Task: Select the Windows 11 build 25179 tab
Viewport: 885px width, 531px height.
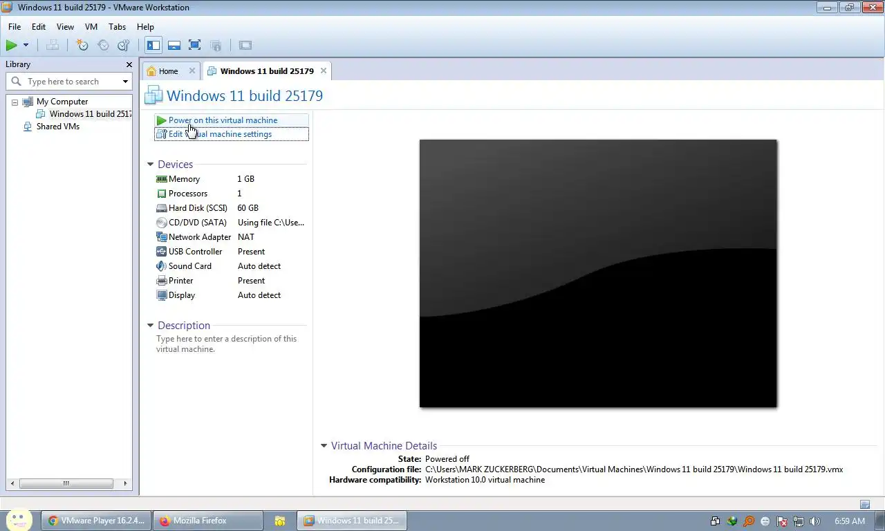Action: (267, 71)
